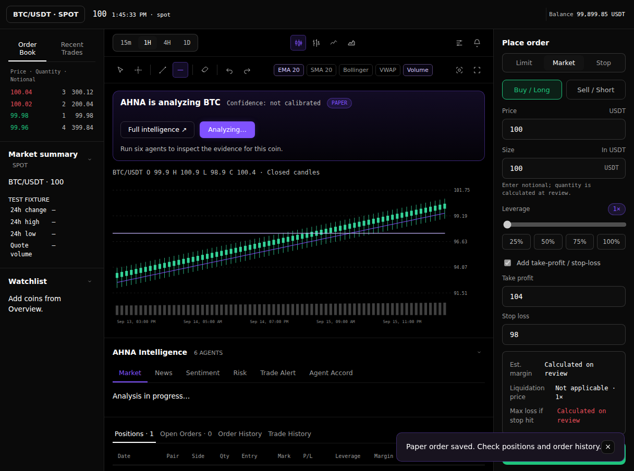
Task: Toggle the VWAP indicator
Action: (x=388, y=70)
